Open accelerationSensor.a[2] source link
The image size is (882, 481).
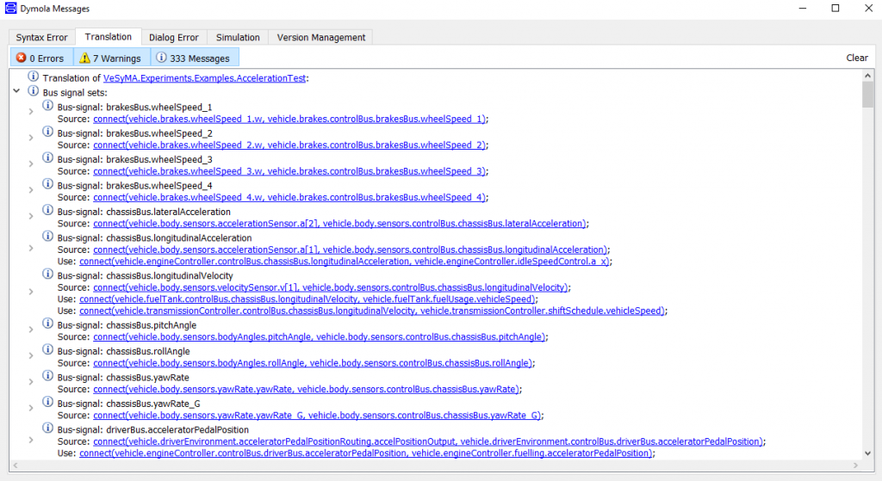click(339, 224)
